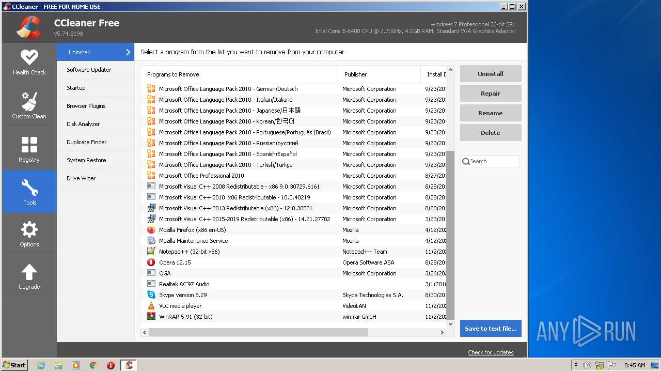Click the Microsoft Office Professional 2010 icon
This screenshot has width=661, height=372.
151,176
